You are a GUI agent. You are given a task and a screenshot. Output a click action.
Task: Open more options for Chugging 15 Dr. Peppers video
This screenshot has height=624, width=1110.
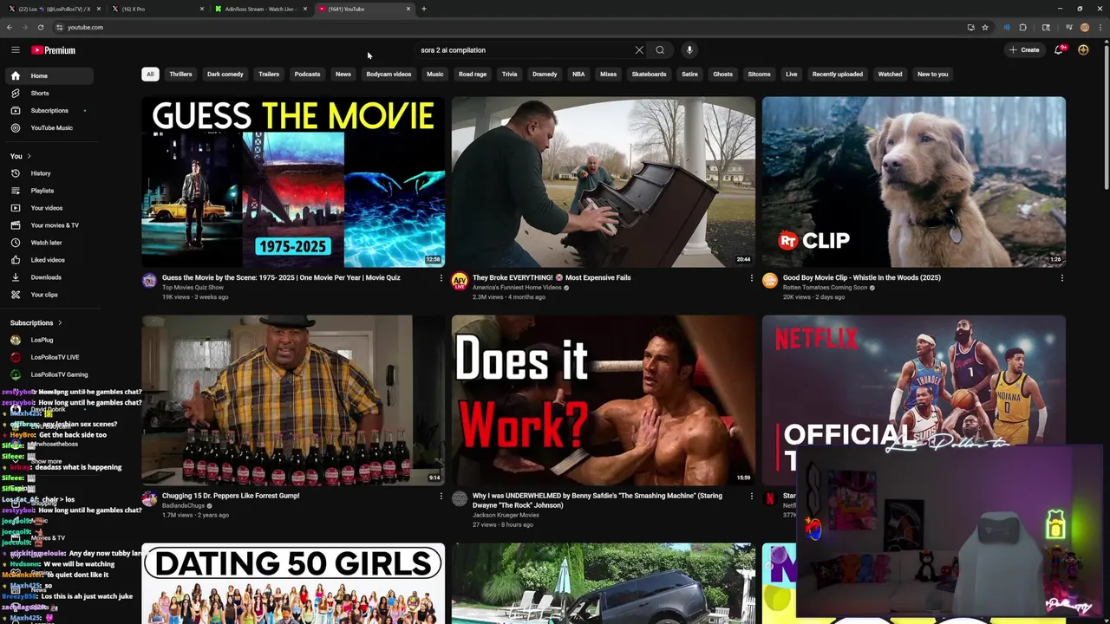pos(441,497)
